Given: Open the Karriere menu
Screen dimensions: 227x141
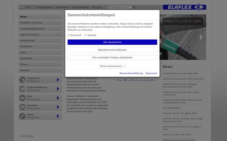Looking at the screenshot, I should click(97, 7).
